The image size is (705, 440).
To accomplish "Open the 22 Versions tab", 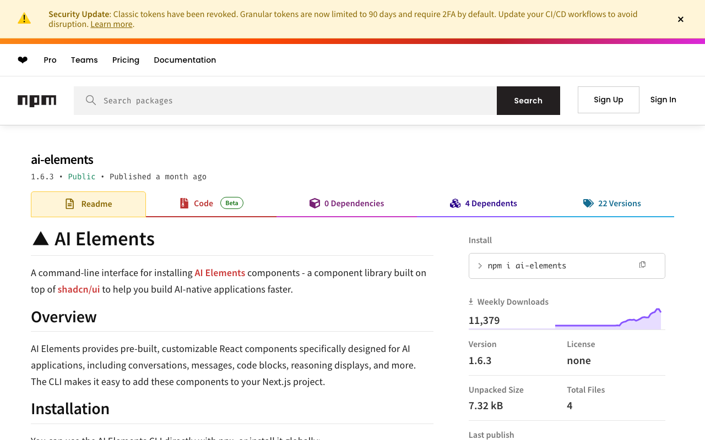I will [x=612, y=204].
